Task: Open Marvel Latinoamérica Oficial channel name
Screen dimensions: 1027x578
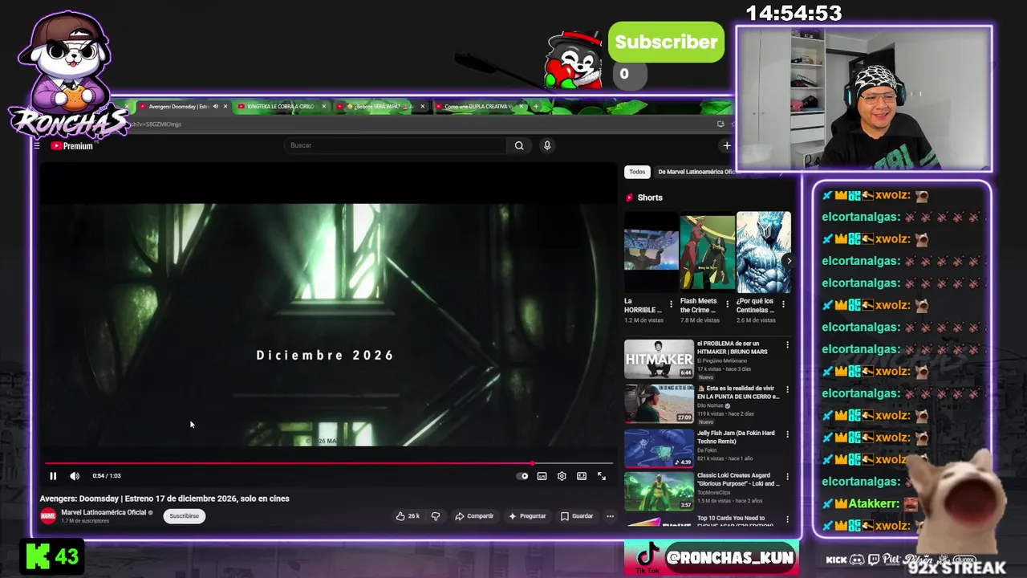Action: (104, 512)
